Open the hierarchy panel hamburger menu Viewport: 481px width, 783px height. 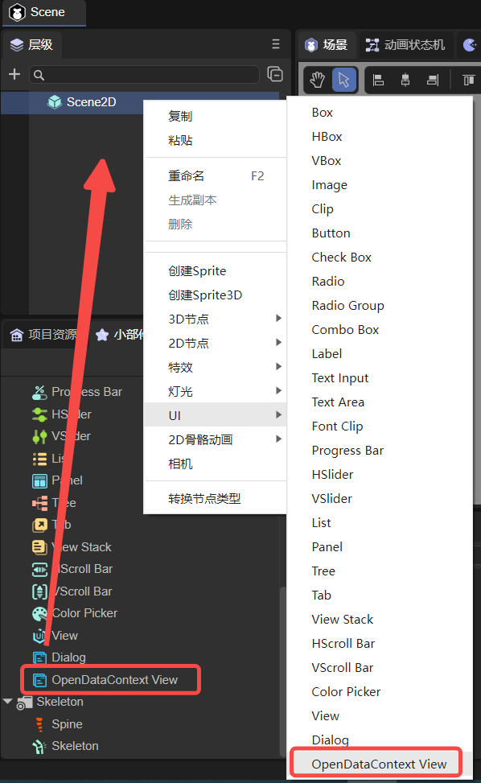click(275, 44)
